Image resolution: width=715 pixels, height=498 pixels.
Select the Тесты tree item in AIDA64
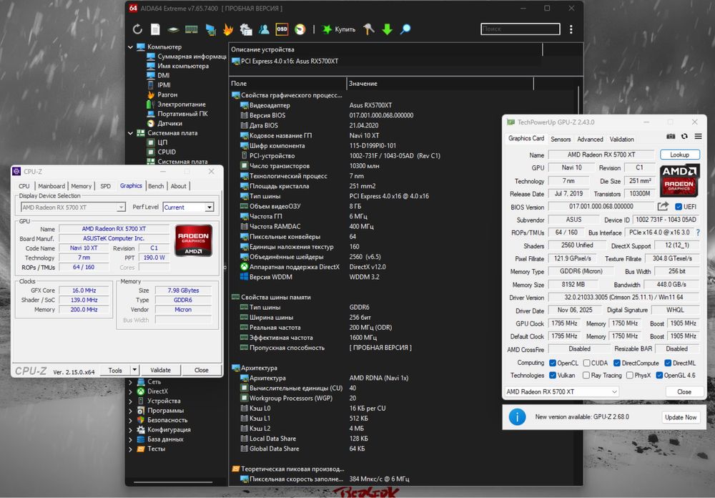(156, 449)
